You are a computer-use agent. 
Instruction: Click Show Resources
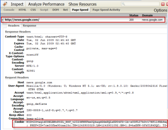click(82, 4)
